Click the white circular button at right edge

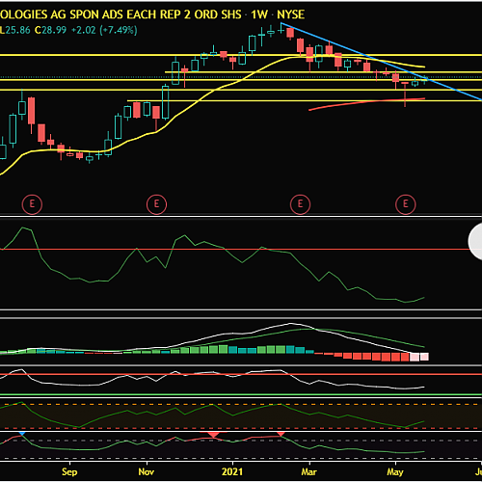pyautogui.click(x=475, y=241)
